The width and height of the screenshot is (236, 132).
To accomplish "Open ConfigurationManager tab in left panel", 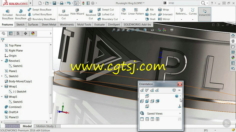I will (x=18, y=33).
